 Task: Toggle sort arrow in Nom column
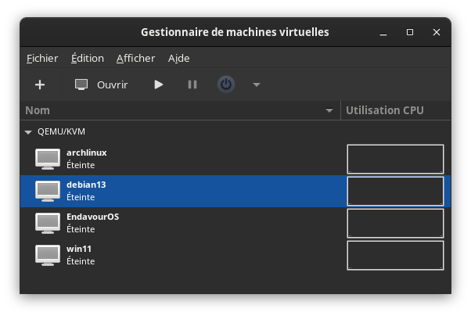[x=329, y=110]
